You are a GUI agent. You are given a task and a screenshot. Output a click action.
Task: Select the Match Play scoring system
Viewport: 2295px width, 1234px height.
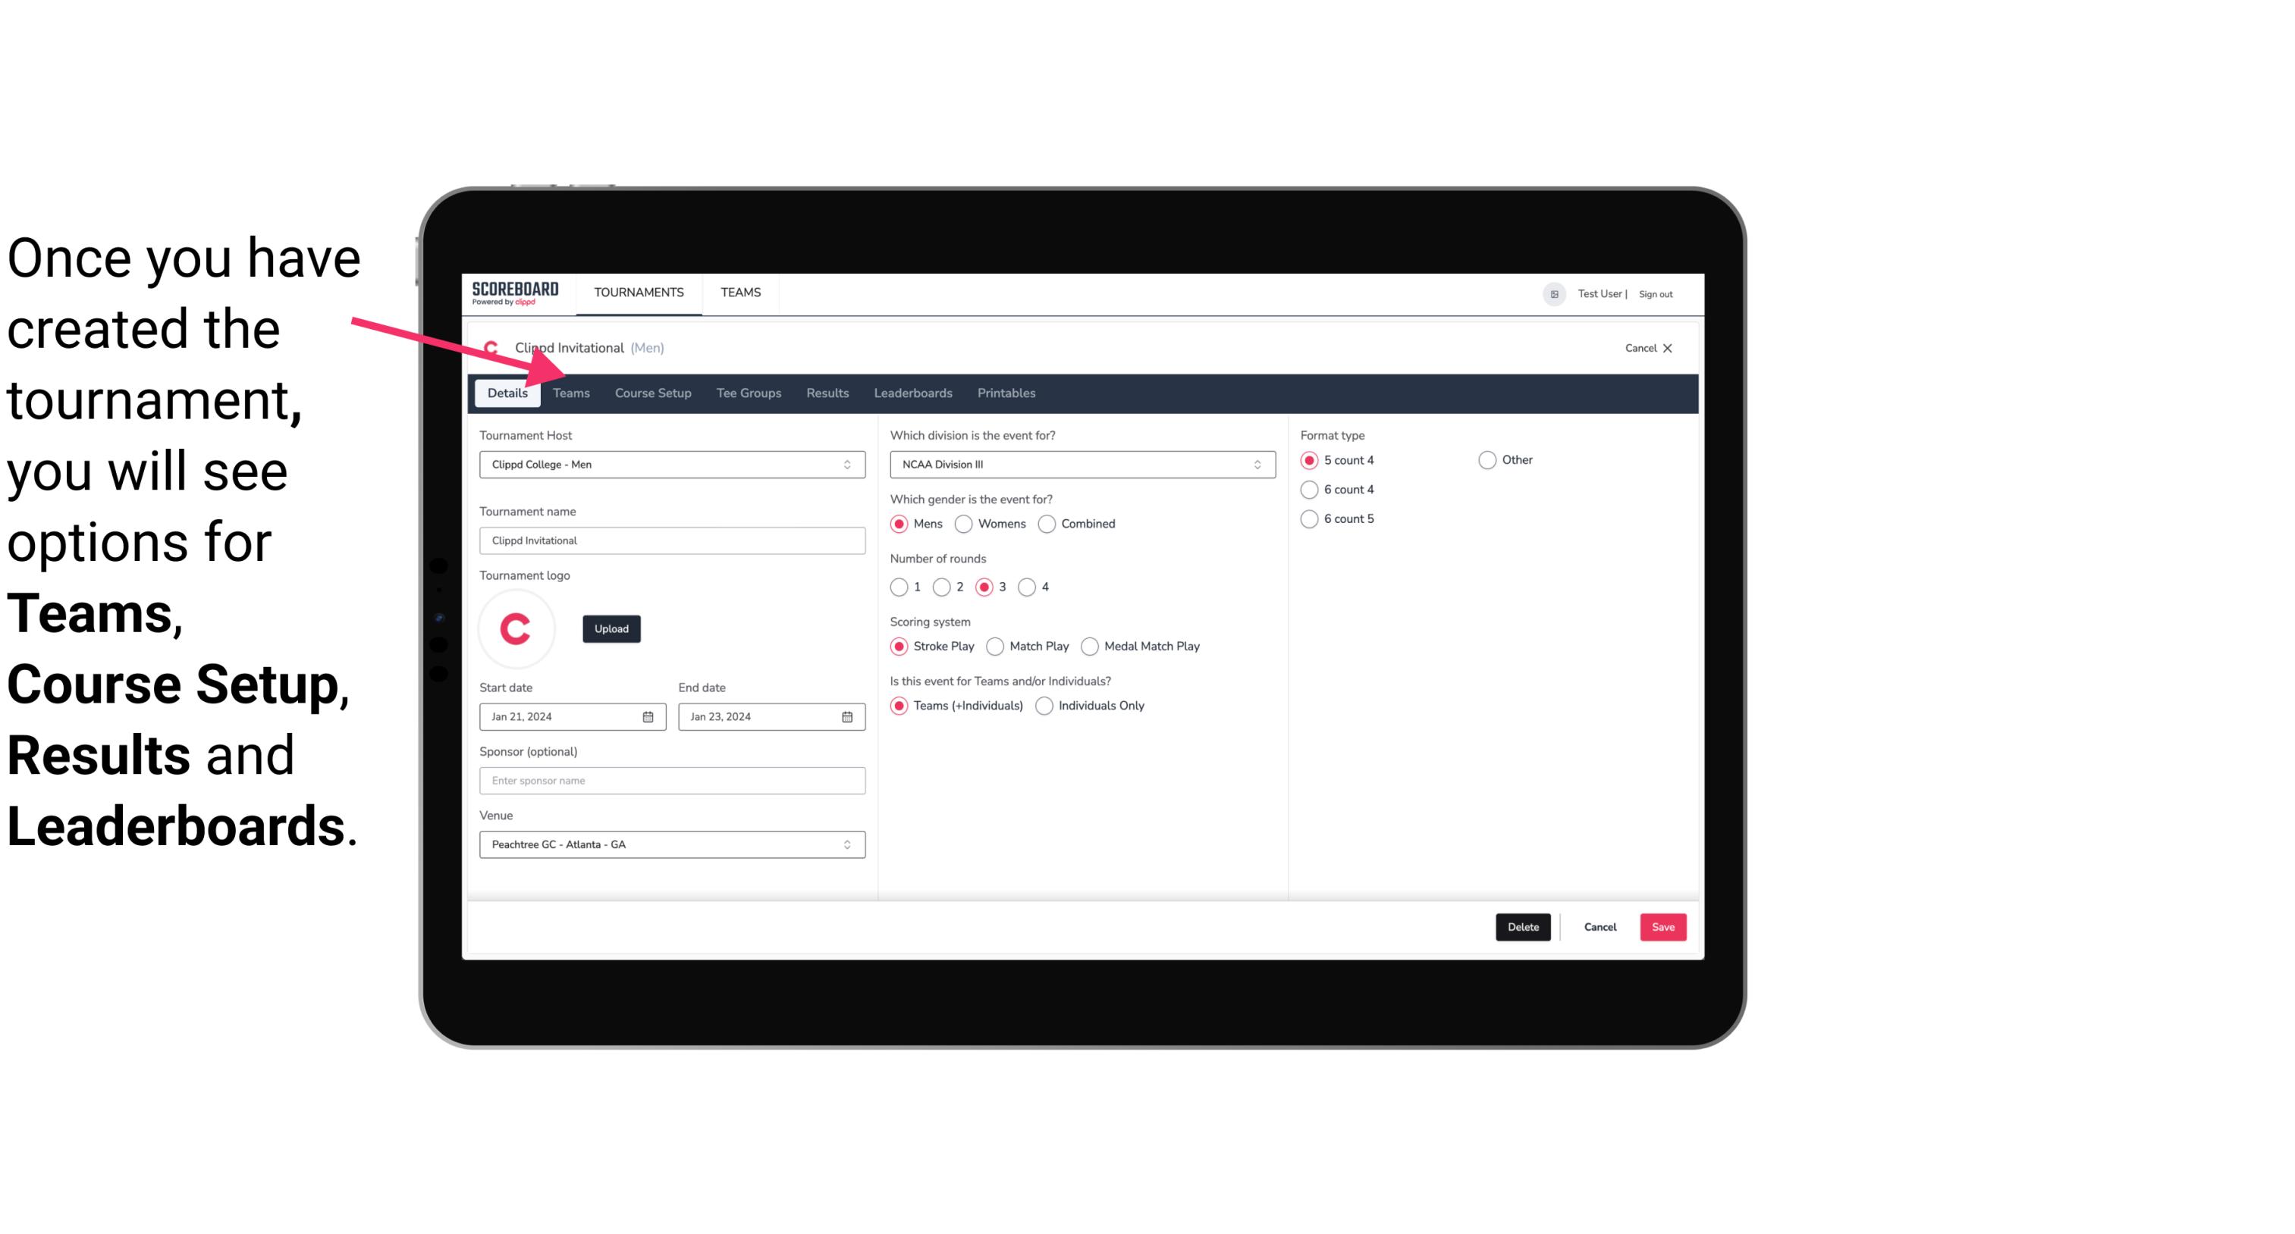point(994,646)
